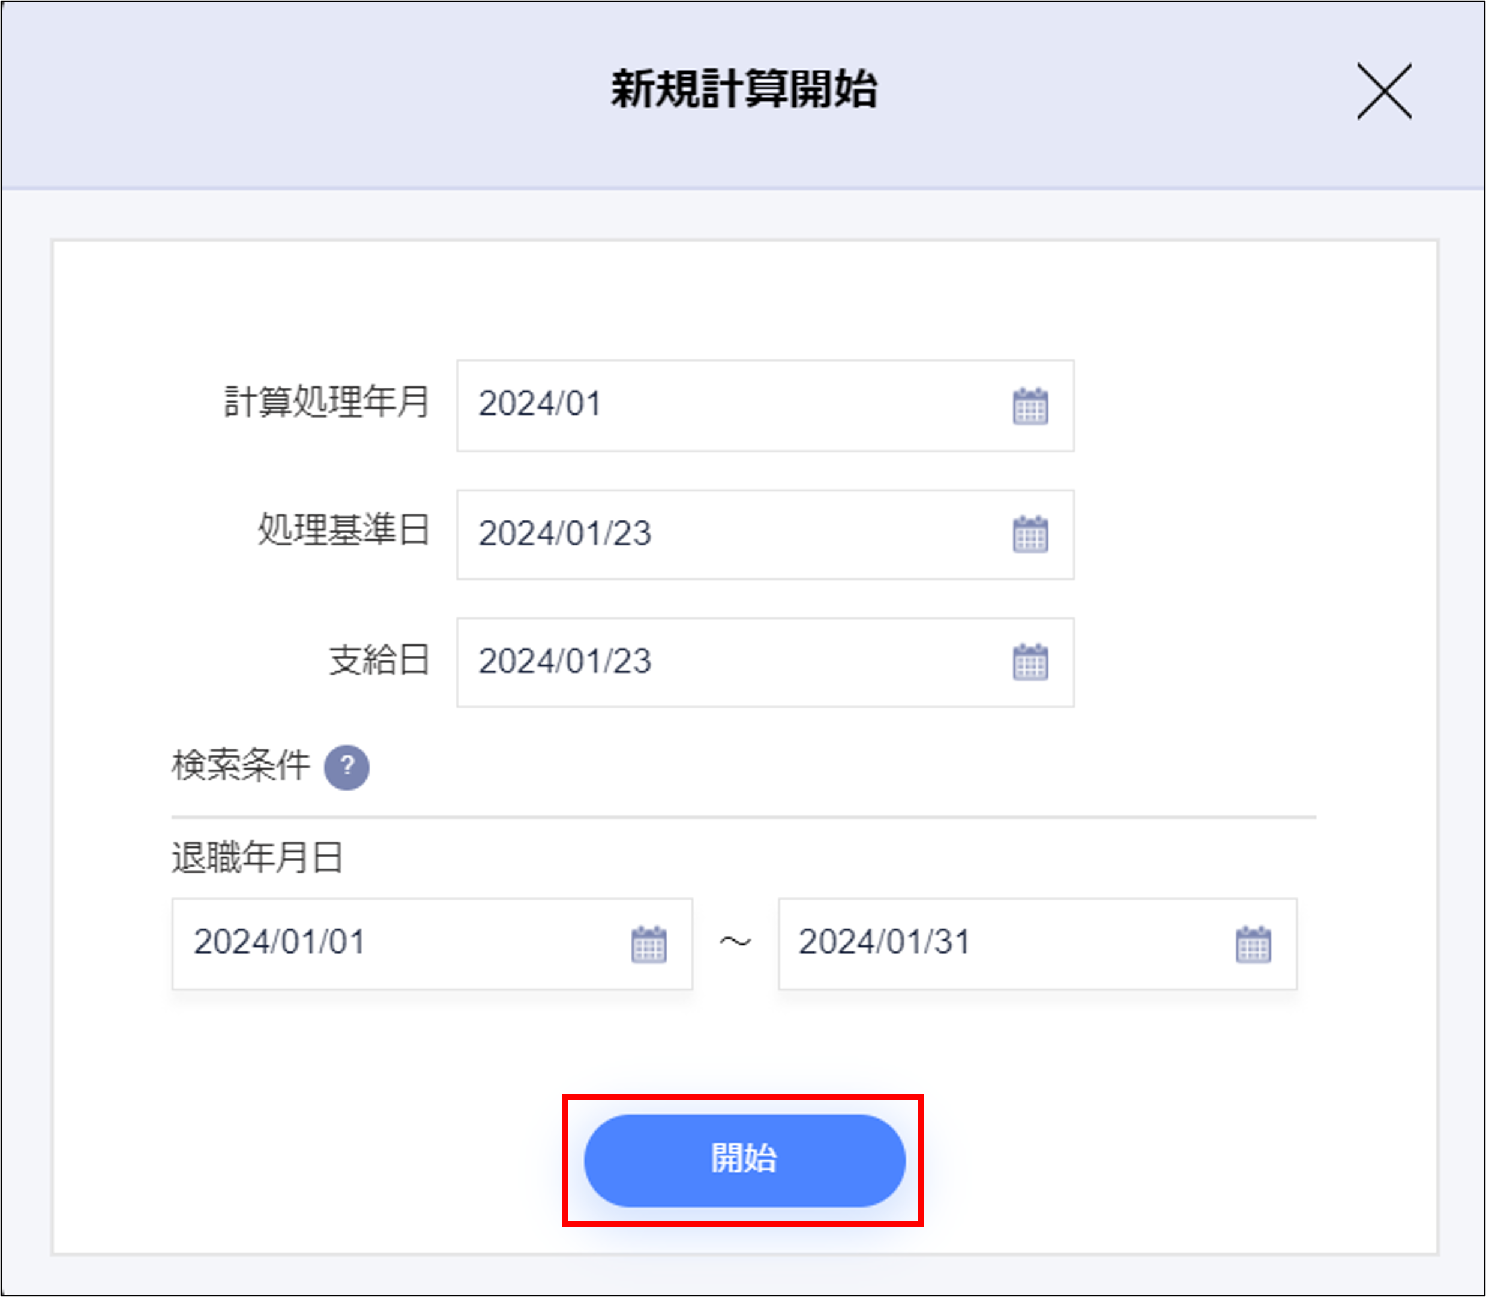Image resolution: width=1486 pixels, height=1297 pixels.
Task: Edit the 2024/01/31 end date text
Action: 884,942
